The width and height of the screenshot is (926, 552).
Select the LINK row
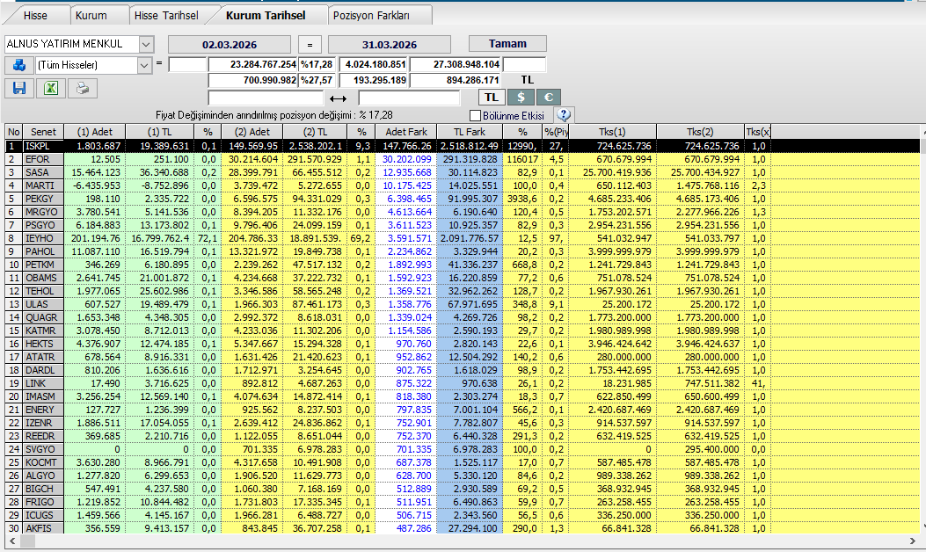[463, 383]
